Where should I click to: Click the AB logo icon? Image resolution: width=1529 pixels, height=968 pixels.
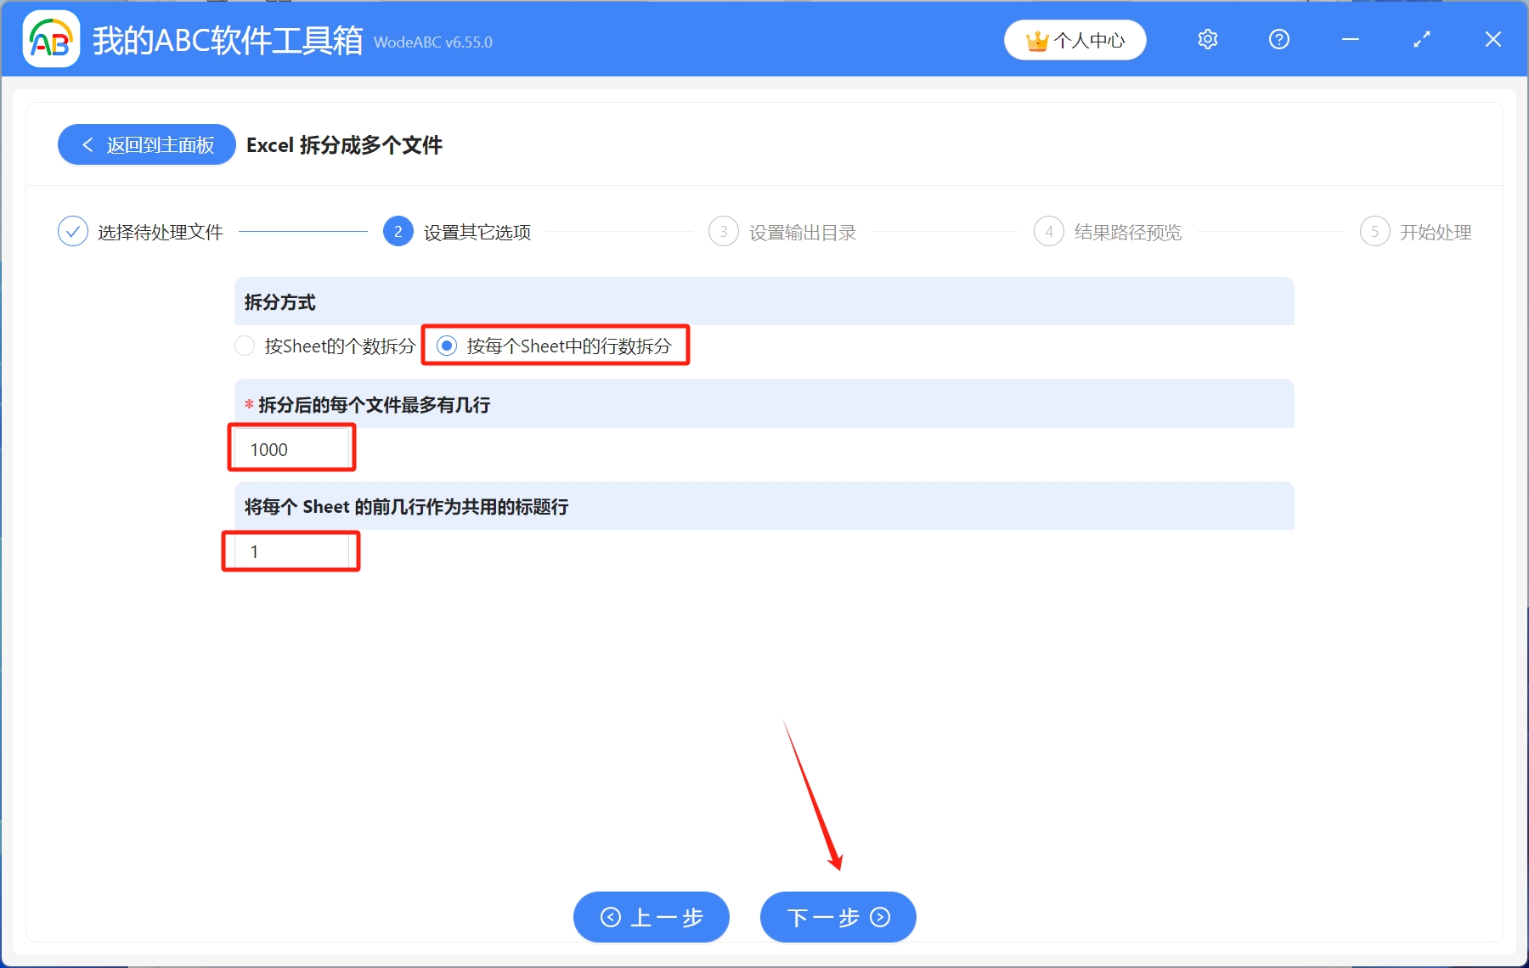click(51, 39)
